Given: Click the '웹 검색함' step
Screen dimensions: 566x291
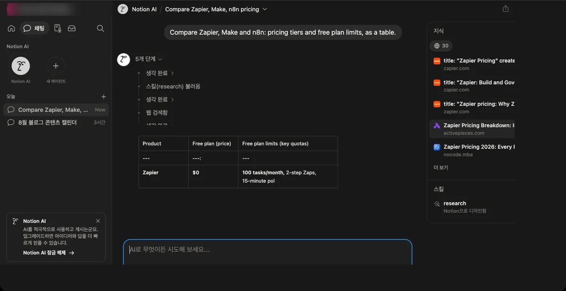Looking at the screenshot, I should click(x=157, y=113).
